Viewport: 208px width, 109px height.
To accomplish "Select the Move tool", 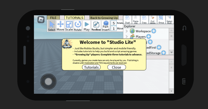I will [60, 26].
